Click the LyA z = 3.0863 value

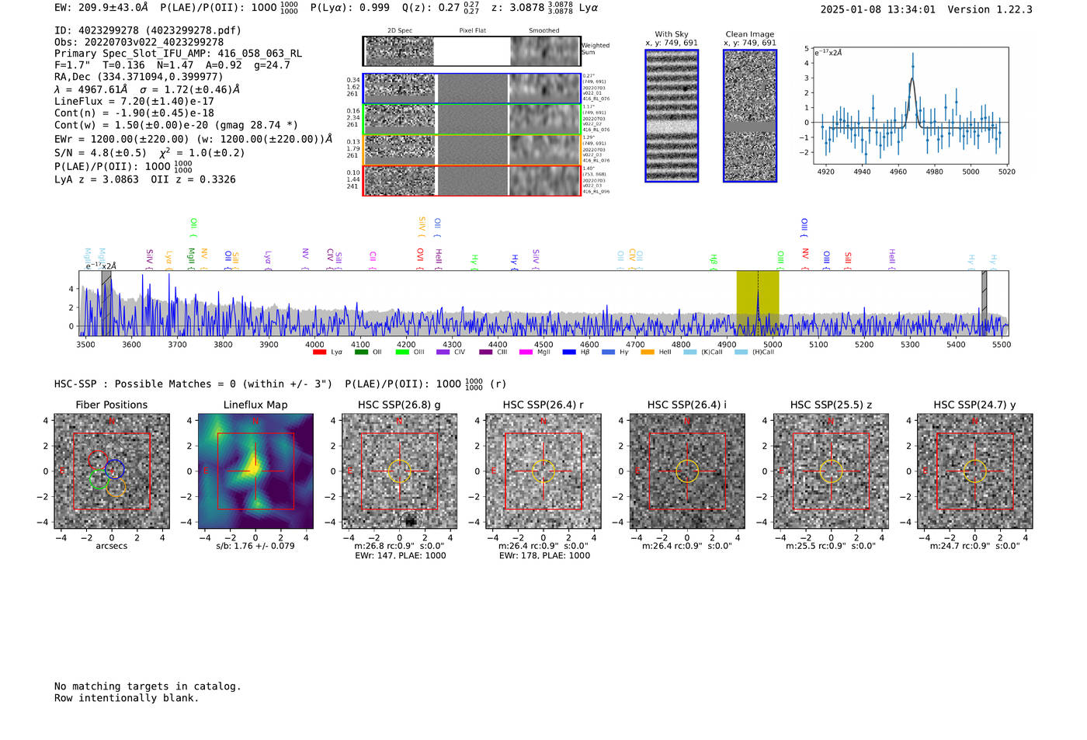(96, 179)
